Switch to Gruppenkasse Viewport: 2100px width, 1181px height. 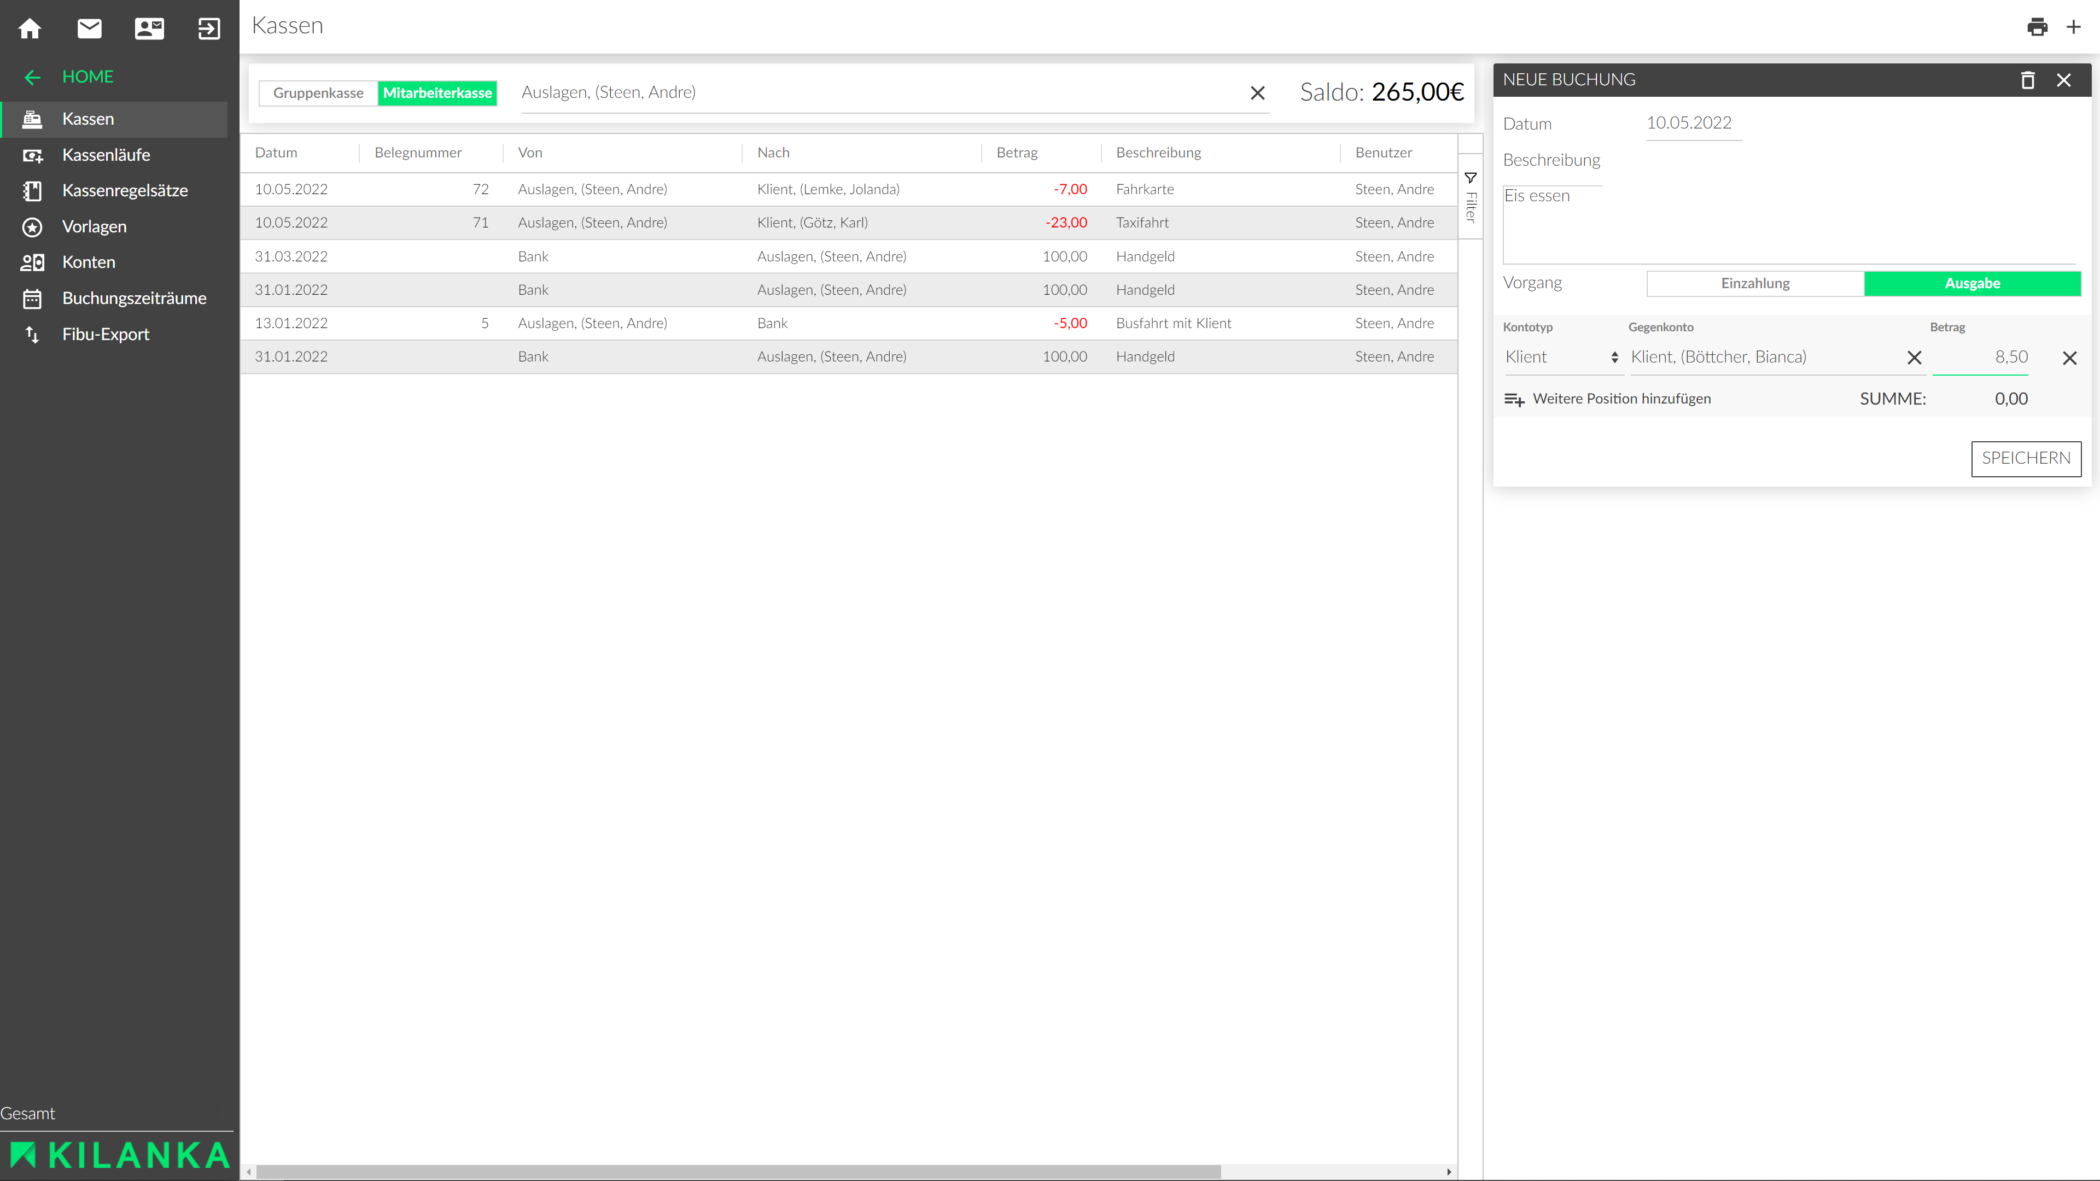tap(318, 93)
